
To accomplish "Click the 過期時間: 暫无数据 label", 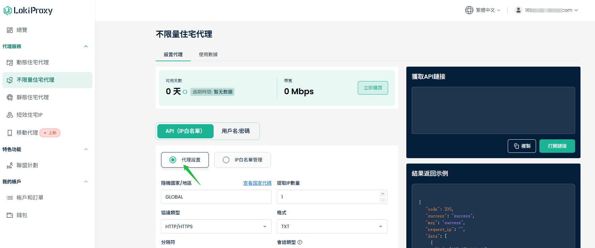I will [213, 92].
